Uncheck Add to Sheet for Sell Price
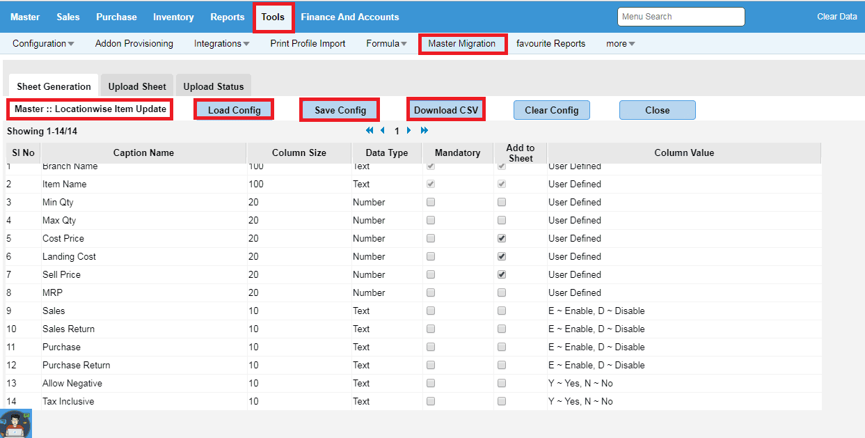The width and height of the screenshot is (865, 438). coord(502,274)
